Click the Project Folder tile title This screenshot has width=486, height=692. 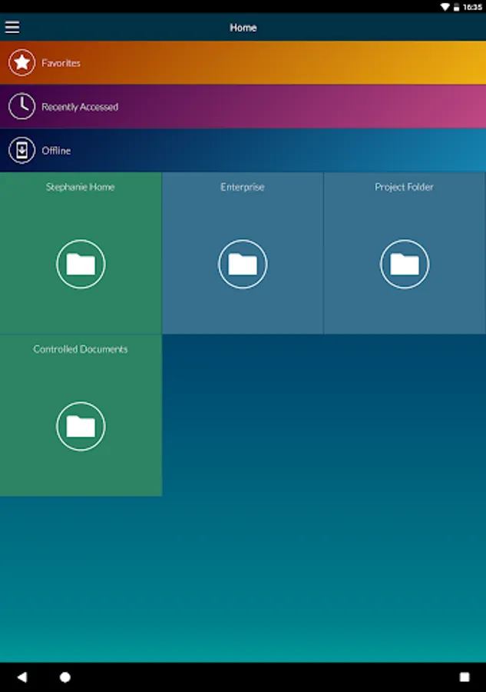pyautogui.click(x=404, y=187)
